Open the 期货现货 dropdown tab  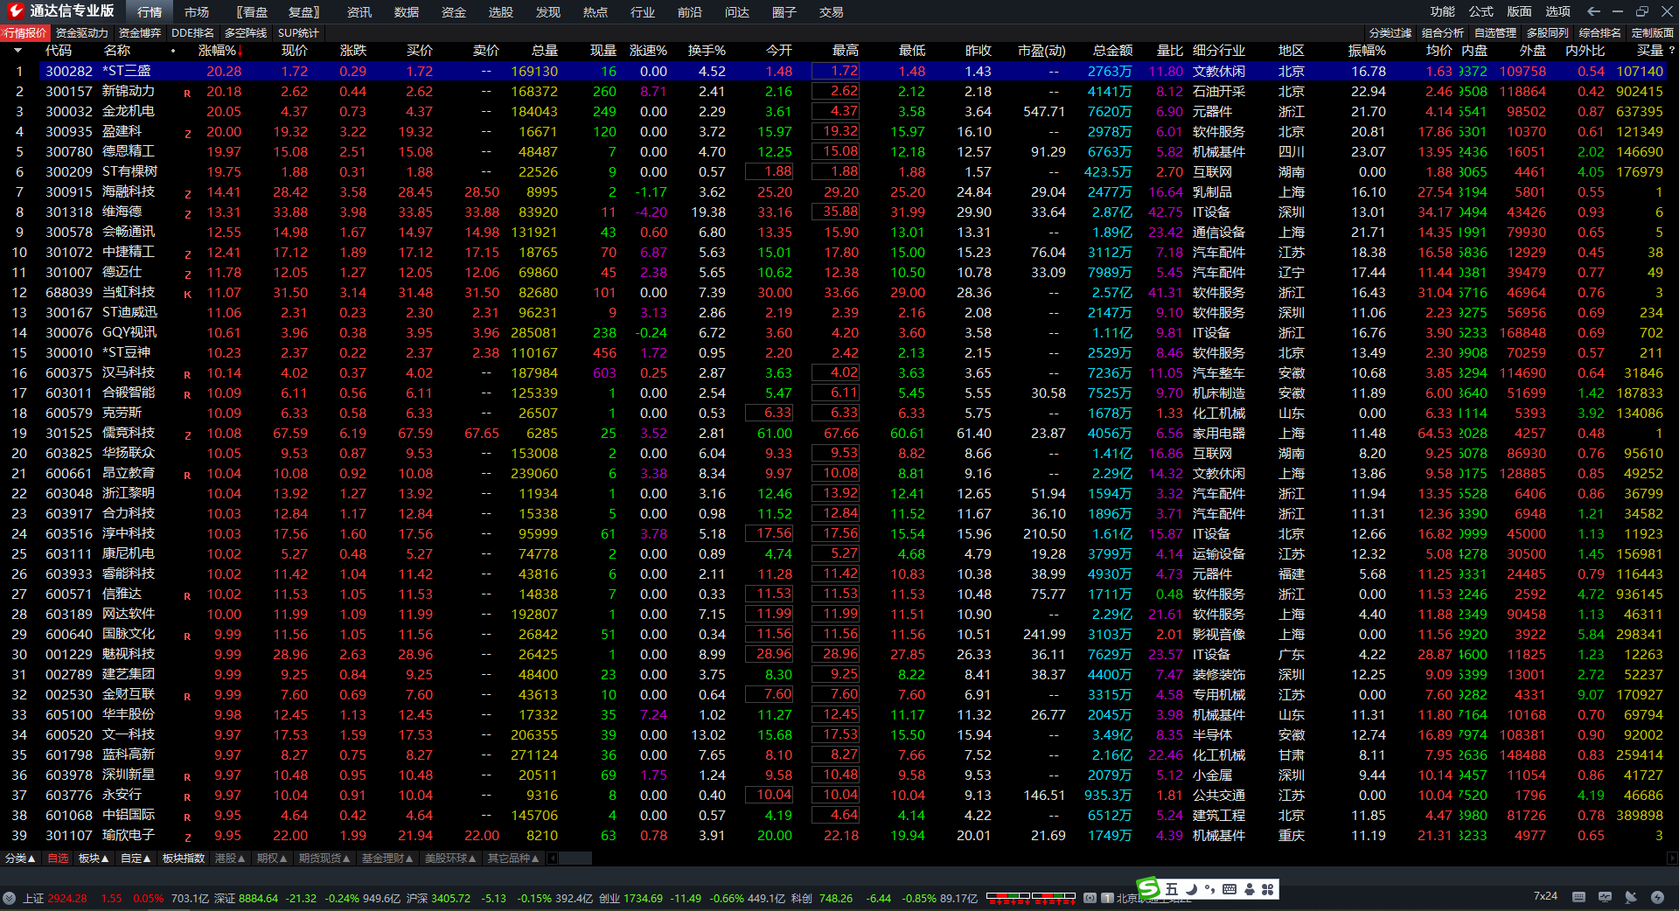(324, 859)
